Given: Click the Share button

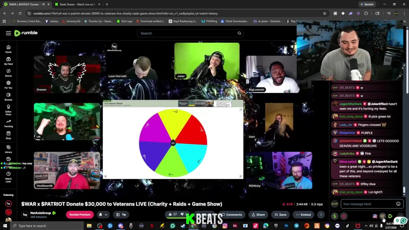Looking at the screenshot, I should click(x=258, y=215).
